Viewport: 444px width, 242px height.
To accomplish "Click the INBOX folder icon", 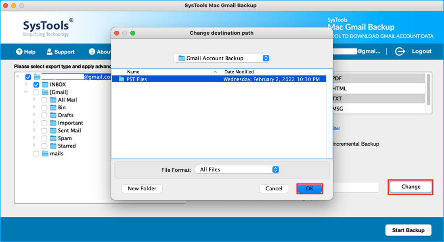I will click(45, 84).
